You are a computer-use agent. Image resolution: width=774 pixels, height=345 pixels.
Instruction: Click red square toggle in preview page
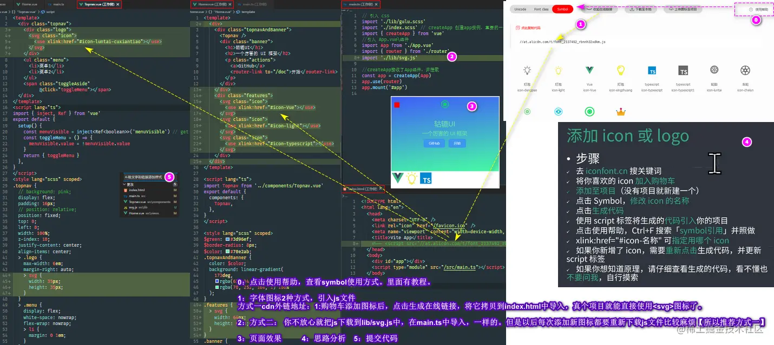point(397,105)
